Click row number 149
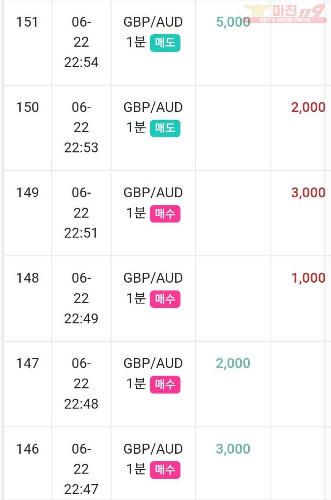Screen dimensions: 331x500 [x=27, y=193]
